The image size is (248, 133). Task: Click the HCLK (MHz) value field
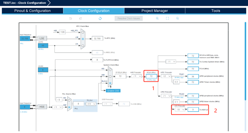(151, 76)
